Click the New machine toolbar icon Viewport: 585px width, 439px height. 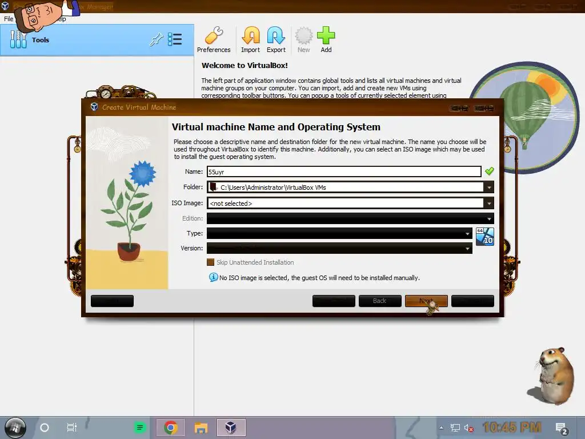click(304, 39)
